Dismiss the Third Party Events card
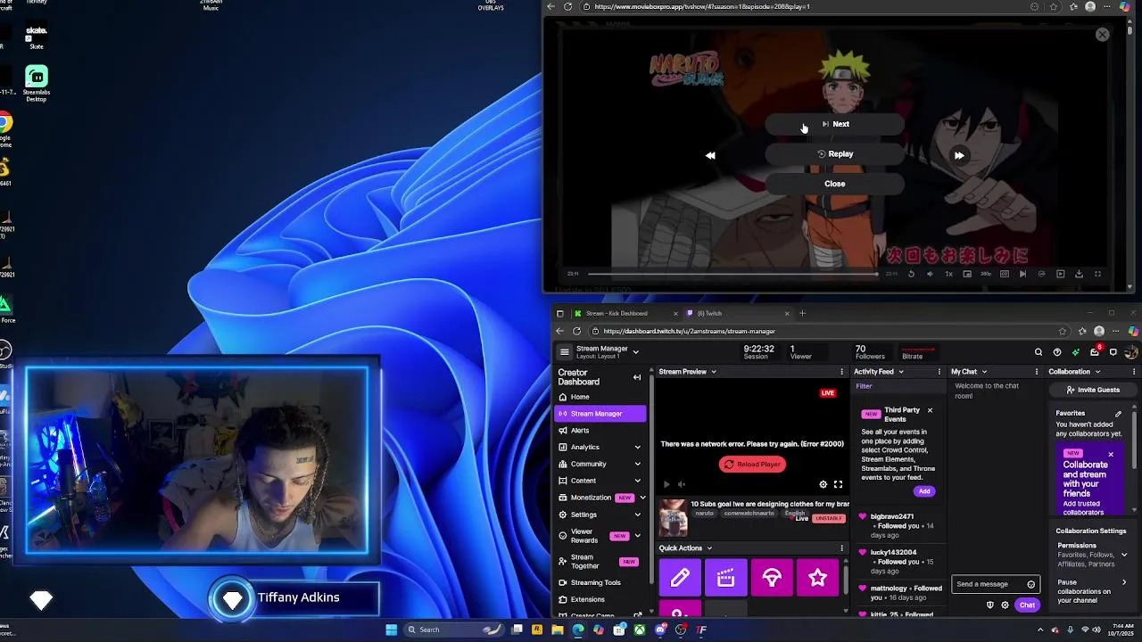Screen dimensions: 1142x642 pos(930,410)
